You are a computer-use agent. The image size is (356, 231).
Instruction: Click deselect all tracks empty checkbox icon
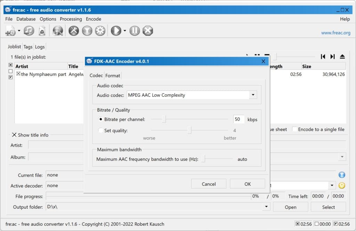pos(10,71)
